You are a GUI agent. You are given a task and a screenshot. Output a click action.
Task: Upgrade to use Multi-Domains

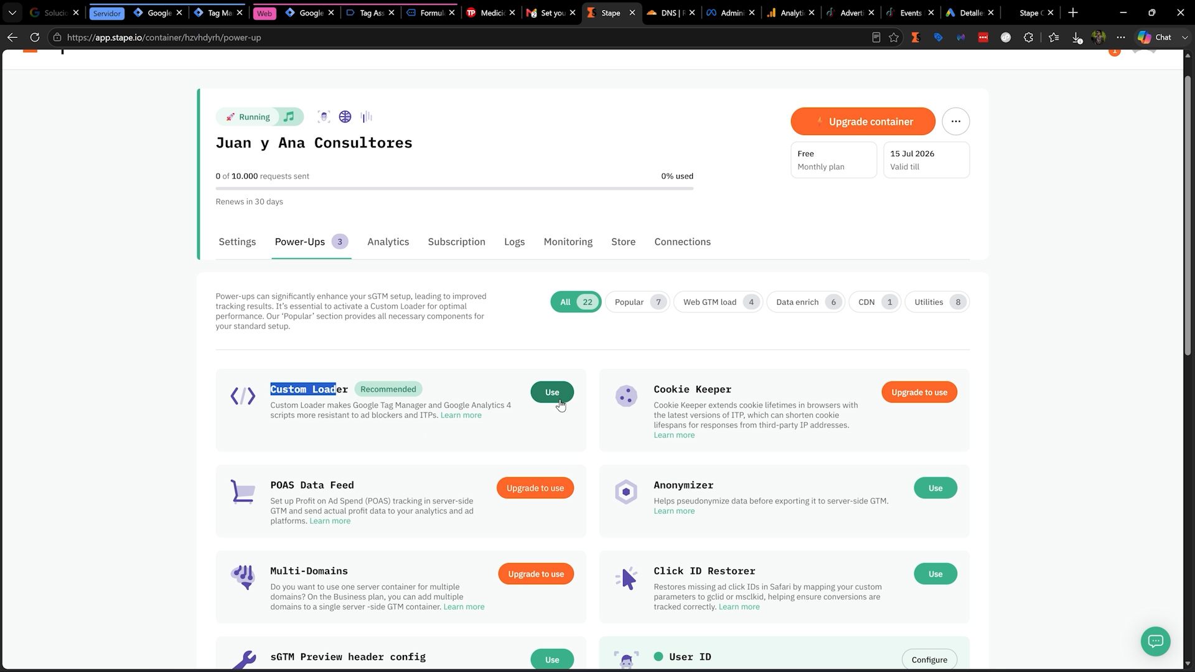coord(536,574)
